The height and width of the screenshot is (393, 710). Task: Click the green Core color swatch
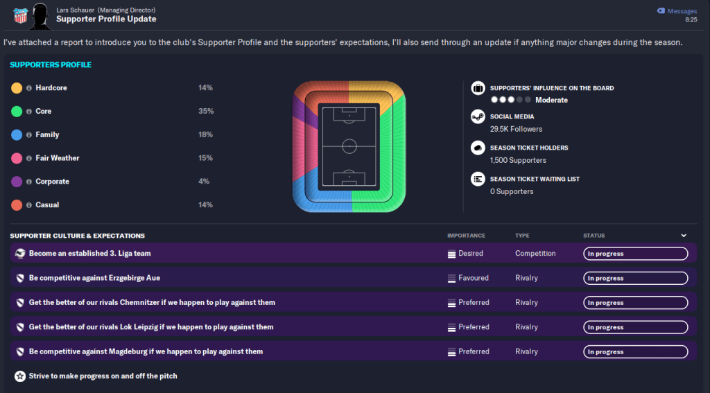click(17, 111)
